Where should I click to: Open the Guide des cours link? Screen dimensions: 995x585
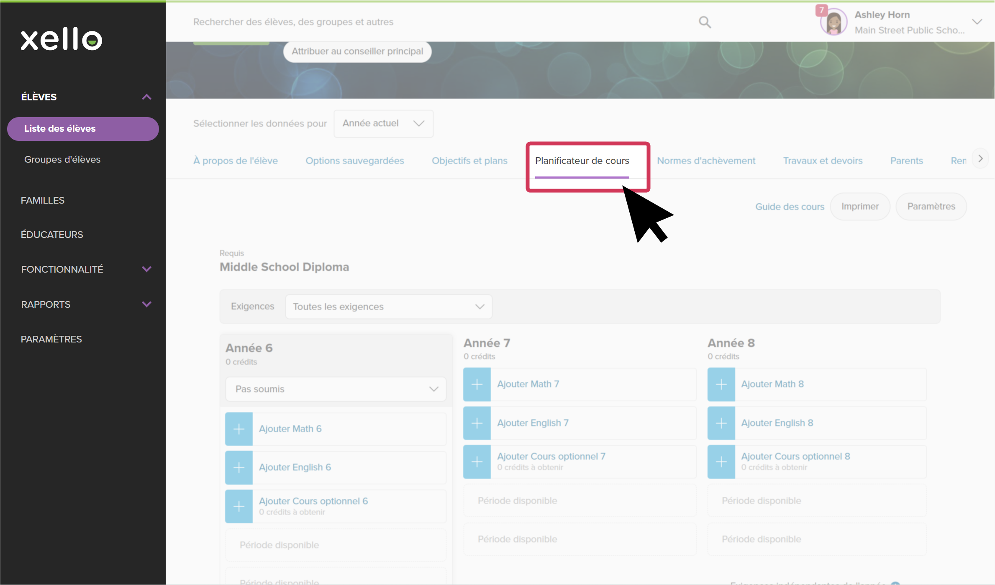coord(790,207)
